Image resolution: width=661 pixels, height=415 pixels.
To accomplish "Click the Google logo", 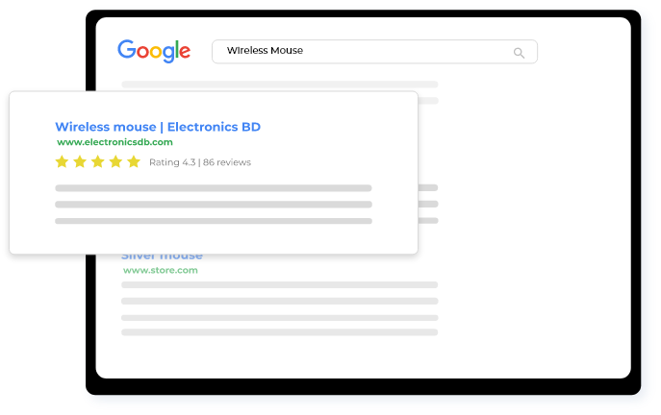I will 154,51.
